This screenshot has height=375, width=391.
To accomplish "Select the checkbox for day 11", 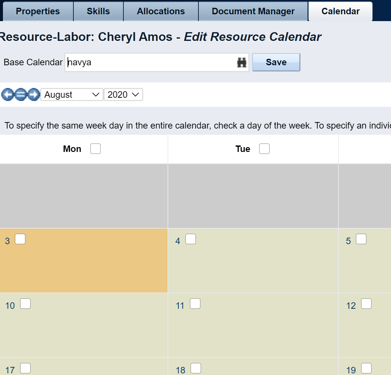I will point(195,304).
